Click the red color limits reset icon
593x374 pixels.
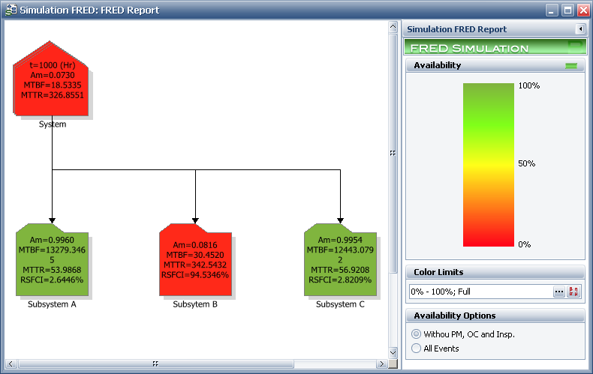[574, 292]
